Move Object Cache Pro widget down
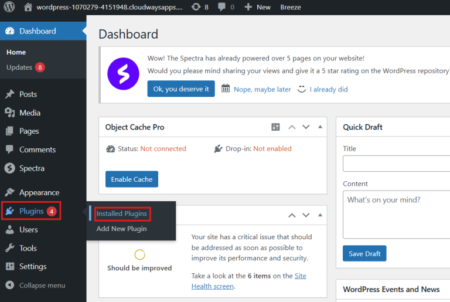Viewport: 450px width, 302px height. (x=306, y=127)
